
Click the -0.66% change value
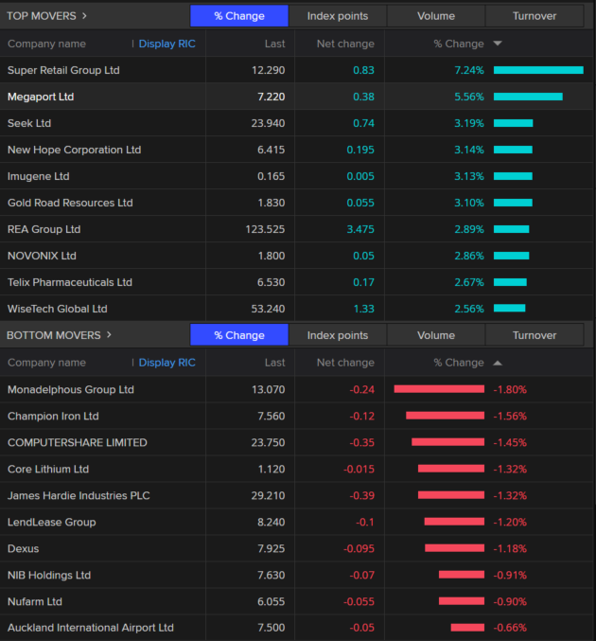tap(510, 628)
